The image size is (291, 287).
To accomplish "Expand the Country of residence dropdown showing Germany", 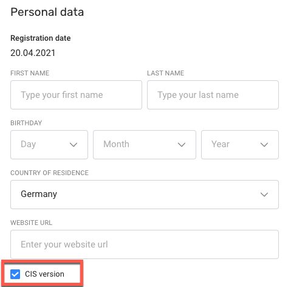I will 145,195.
